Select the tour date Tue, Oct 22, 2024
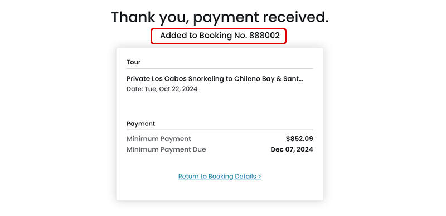 (171, 89)
